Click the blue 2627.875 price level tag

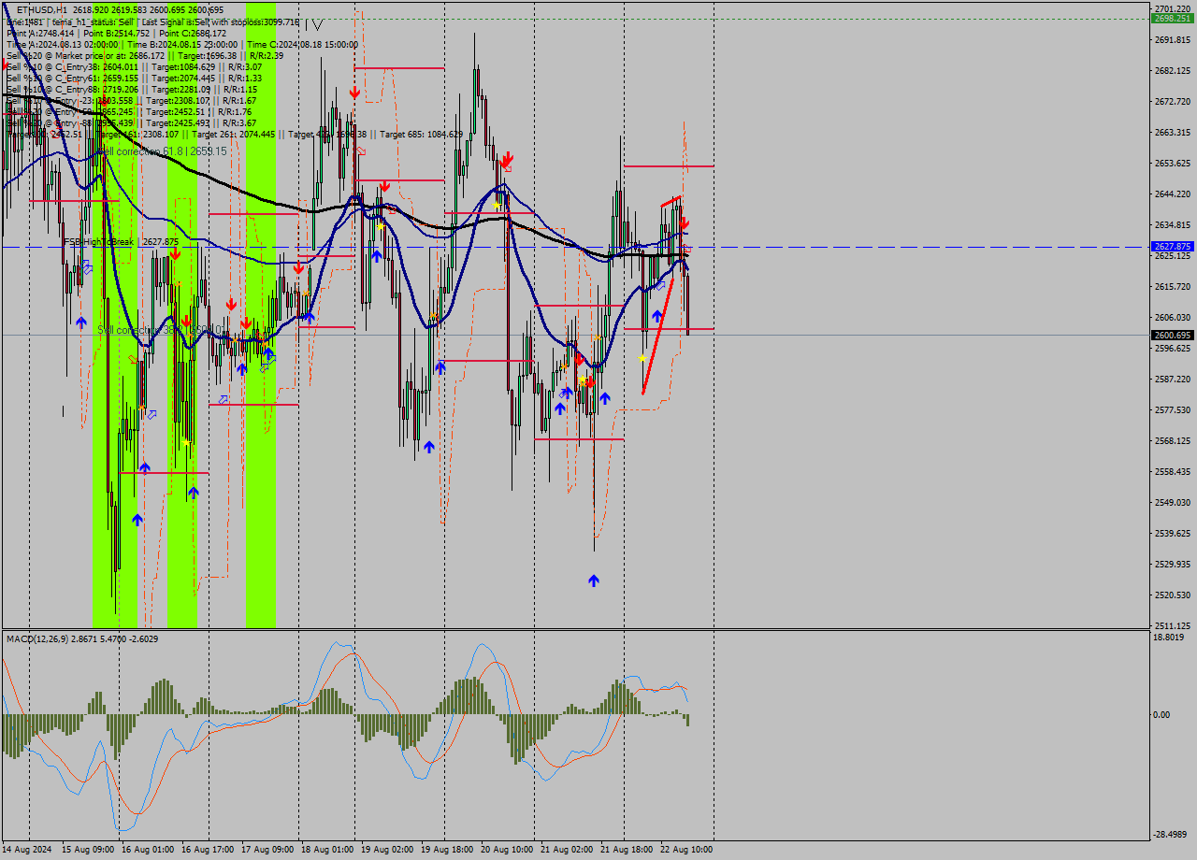point(1173,247)
